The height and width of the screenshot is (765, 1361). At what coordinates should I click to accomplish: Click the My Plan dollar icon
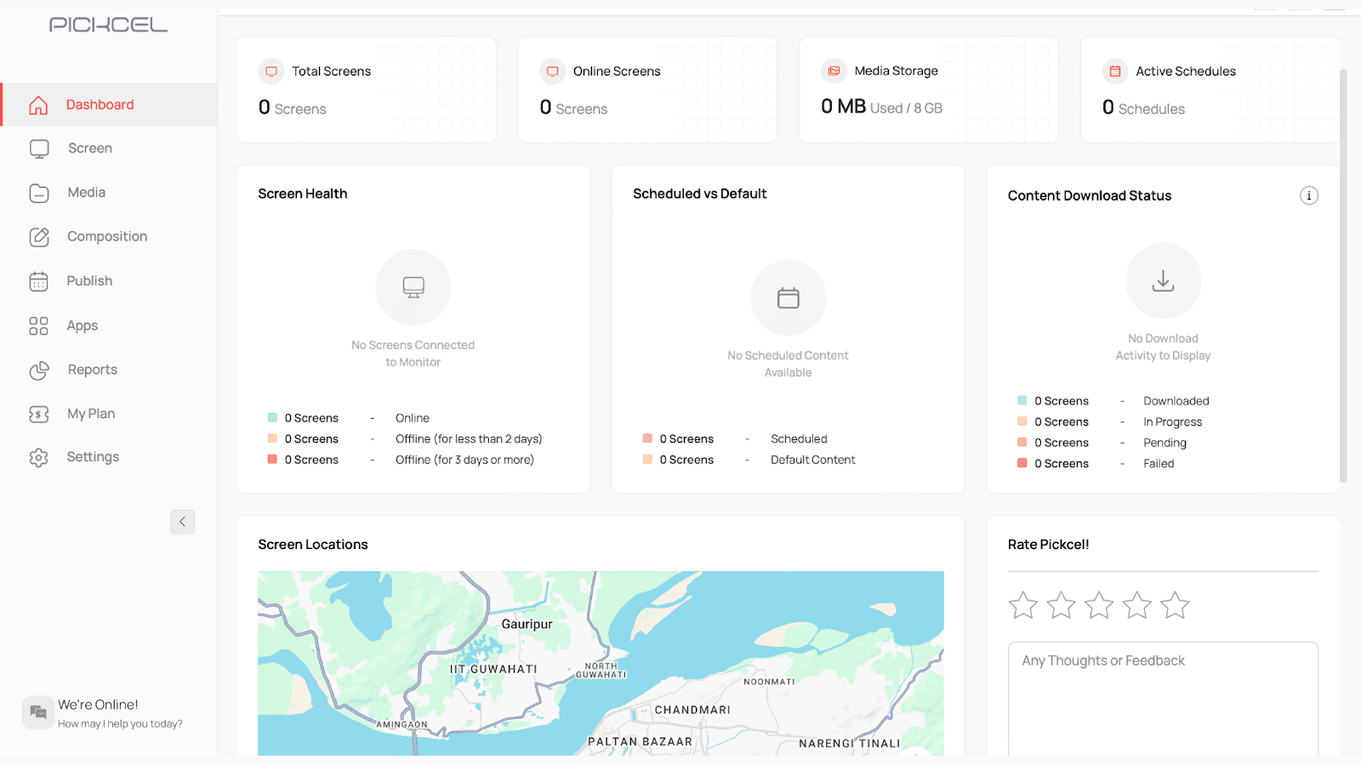coord(39,414)
